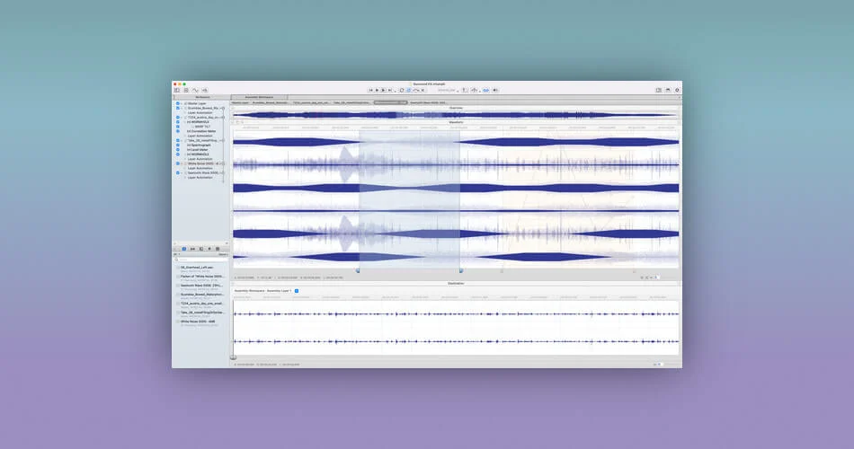Switch to the Assembly Workspace tab
The height and width of the screenshot is (449, 854).
pos(259,97)
